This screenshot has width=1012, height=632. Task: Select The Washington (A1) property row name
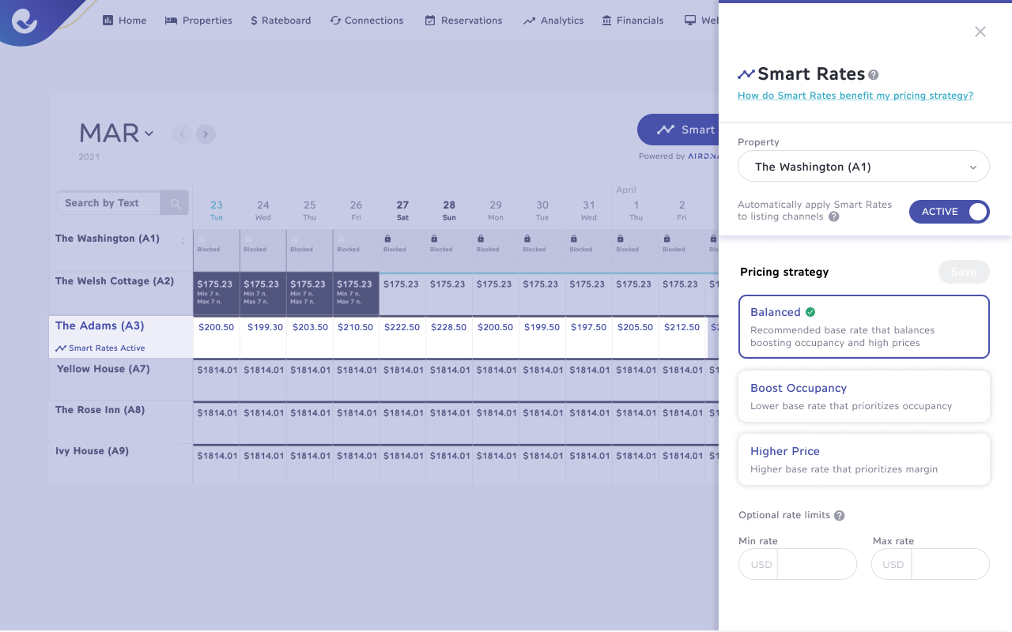(108, 239)
